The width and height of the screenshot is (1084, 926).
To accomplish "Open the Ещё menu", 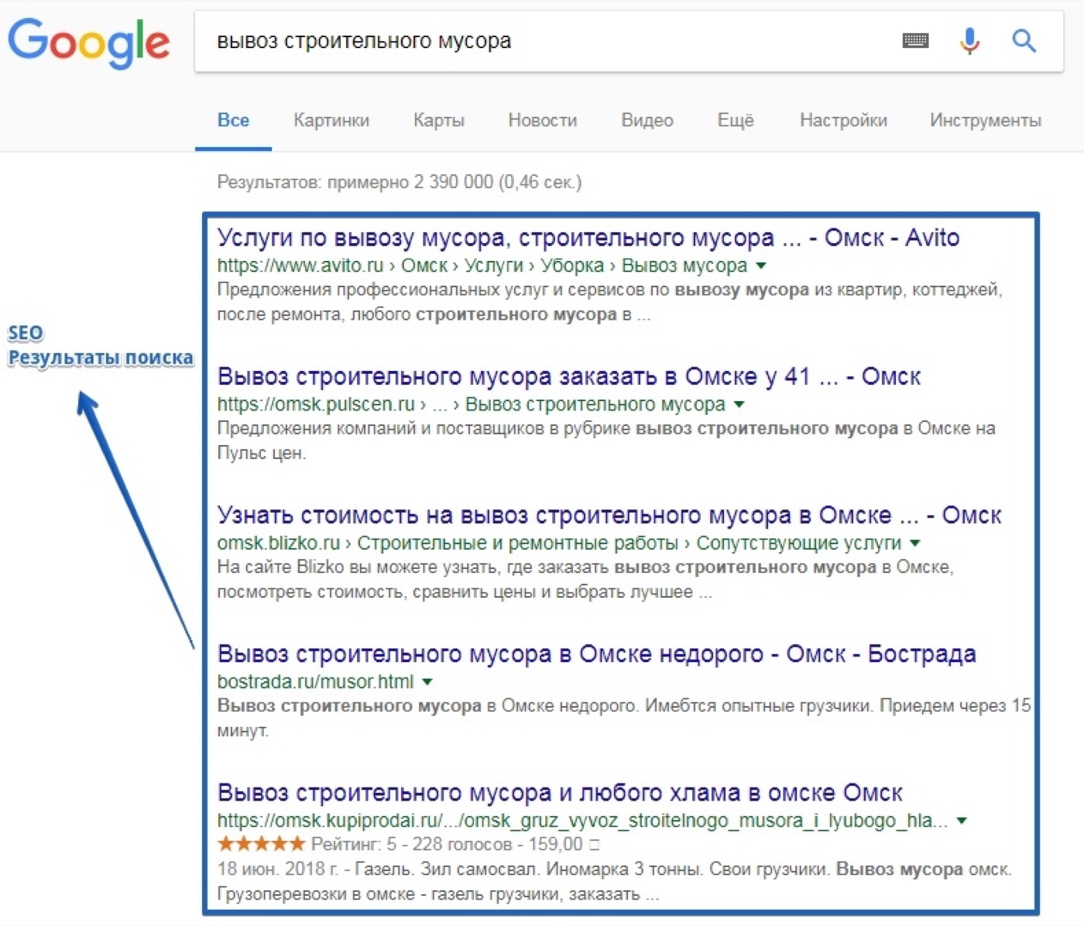I will pos(736,120).
